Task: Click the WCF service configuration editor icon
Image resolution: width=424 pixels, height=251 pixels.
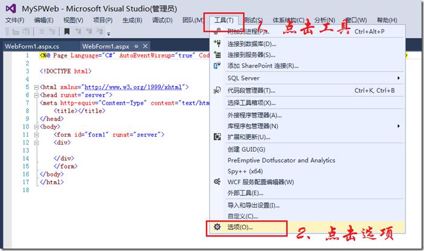Action: click(217, 182)
